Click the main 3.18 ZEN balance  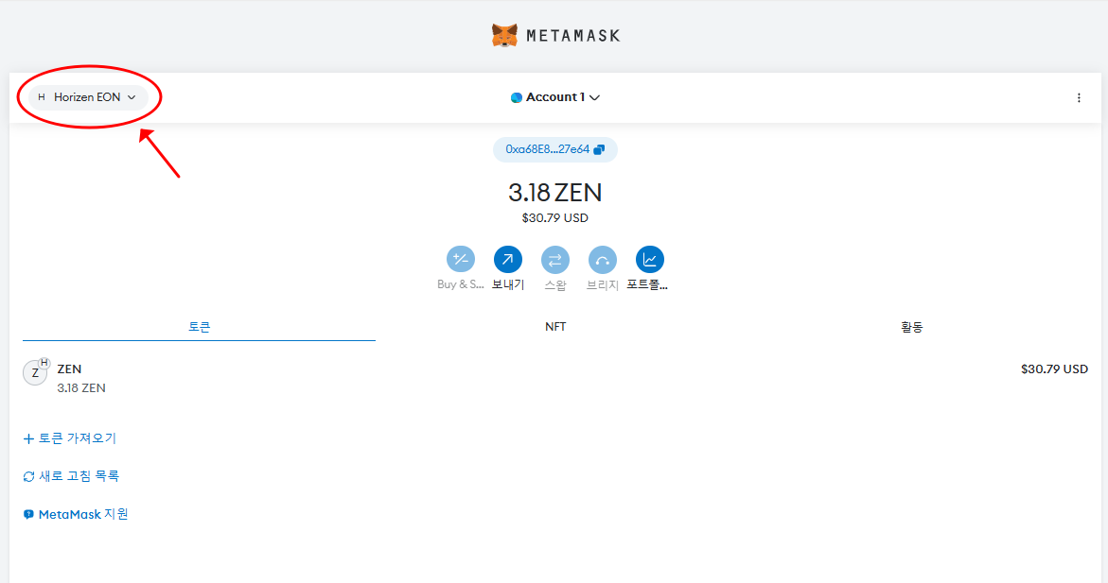555,192
